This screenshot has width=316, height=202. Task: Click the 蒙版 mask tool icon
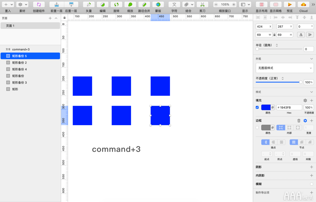coord(158,4)
